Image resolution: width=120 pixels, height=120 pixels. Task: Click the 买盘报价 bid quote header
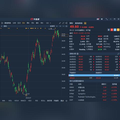coord(73,73)
